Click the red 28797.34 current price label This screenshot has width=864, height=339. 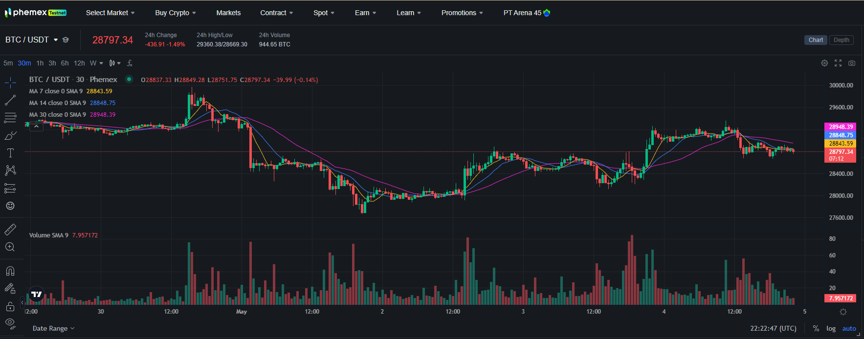pyautogui.click(x=840, y=155)
